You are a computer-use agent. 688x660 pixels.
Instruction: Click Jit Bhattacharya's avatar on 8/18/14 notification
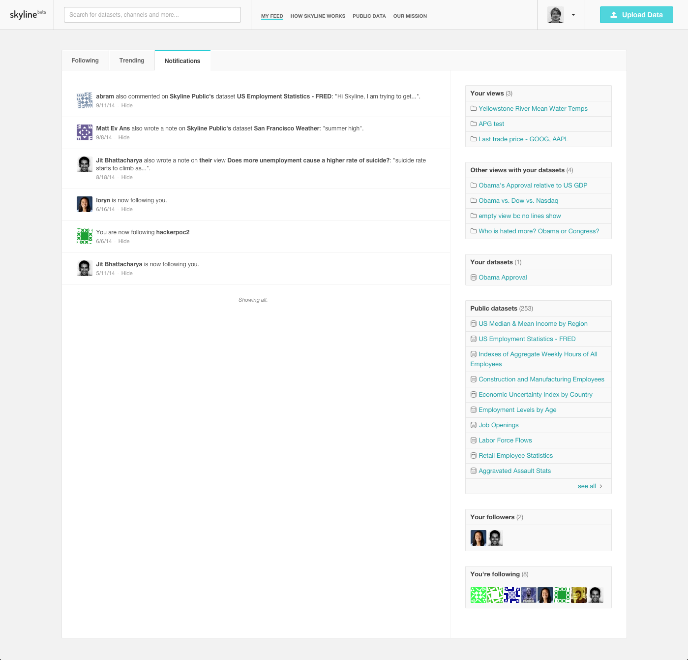click(x=85, y=164)
